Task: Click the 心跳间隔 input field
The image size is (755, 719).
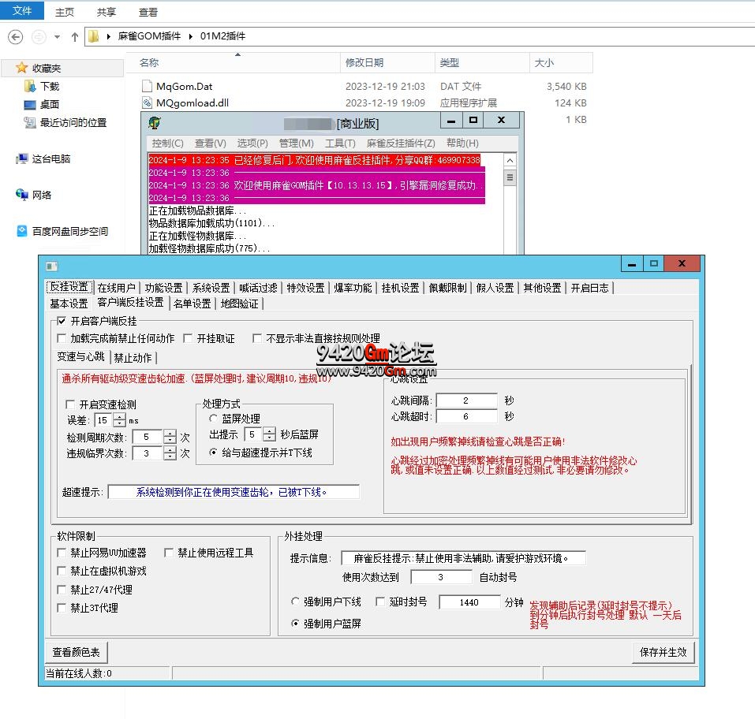Action: point(466,400)
